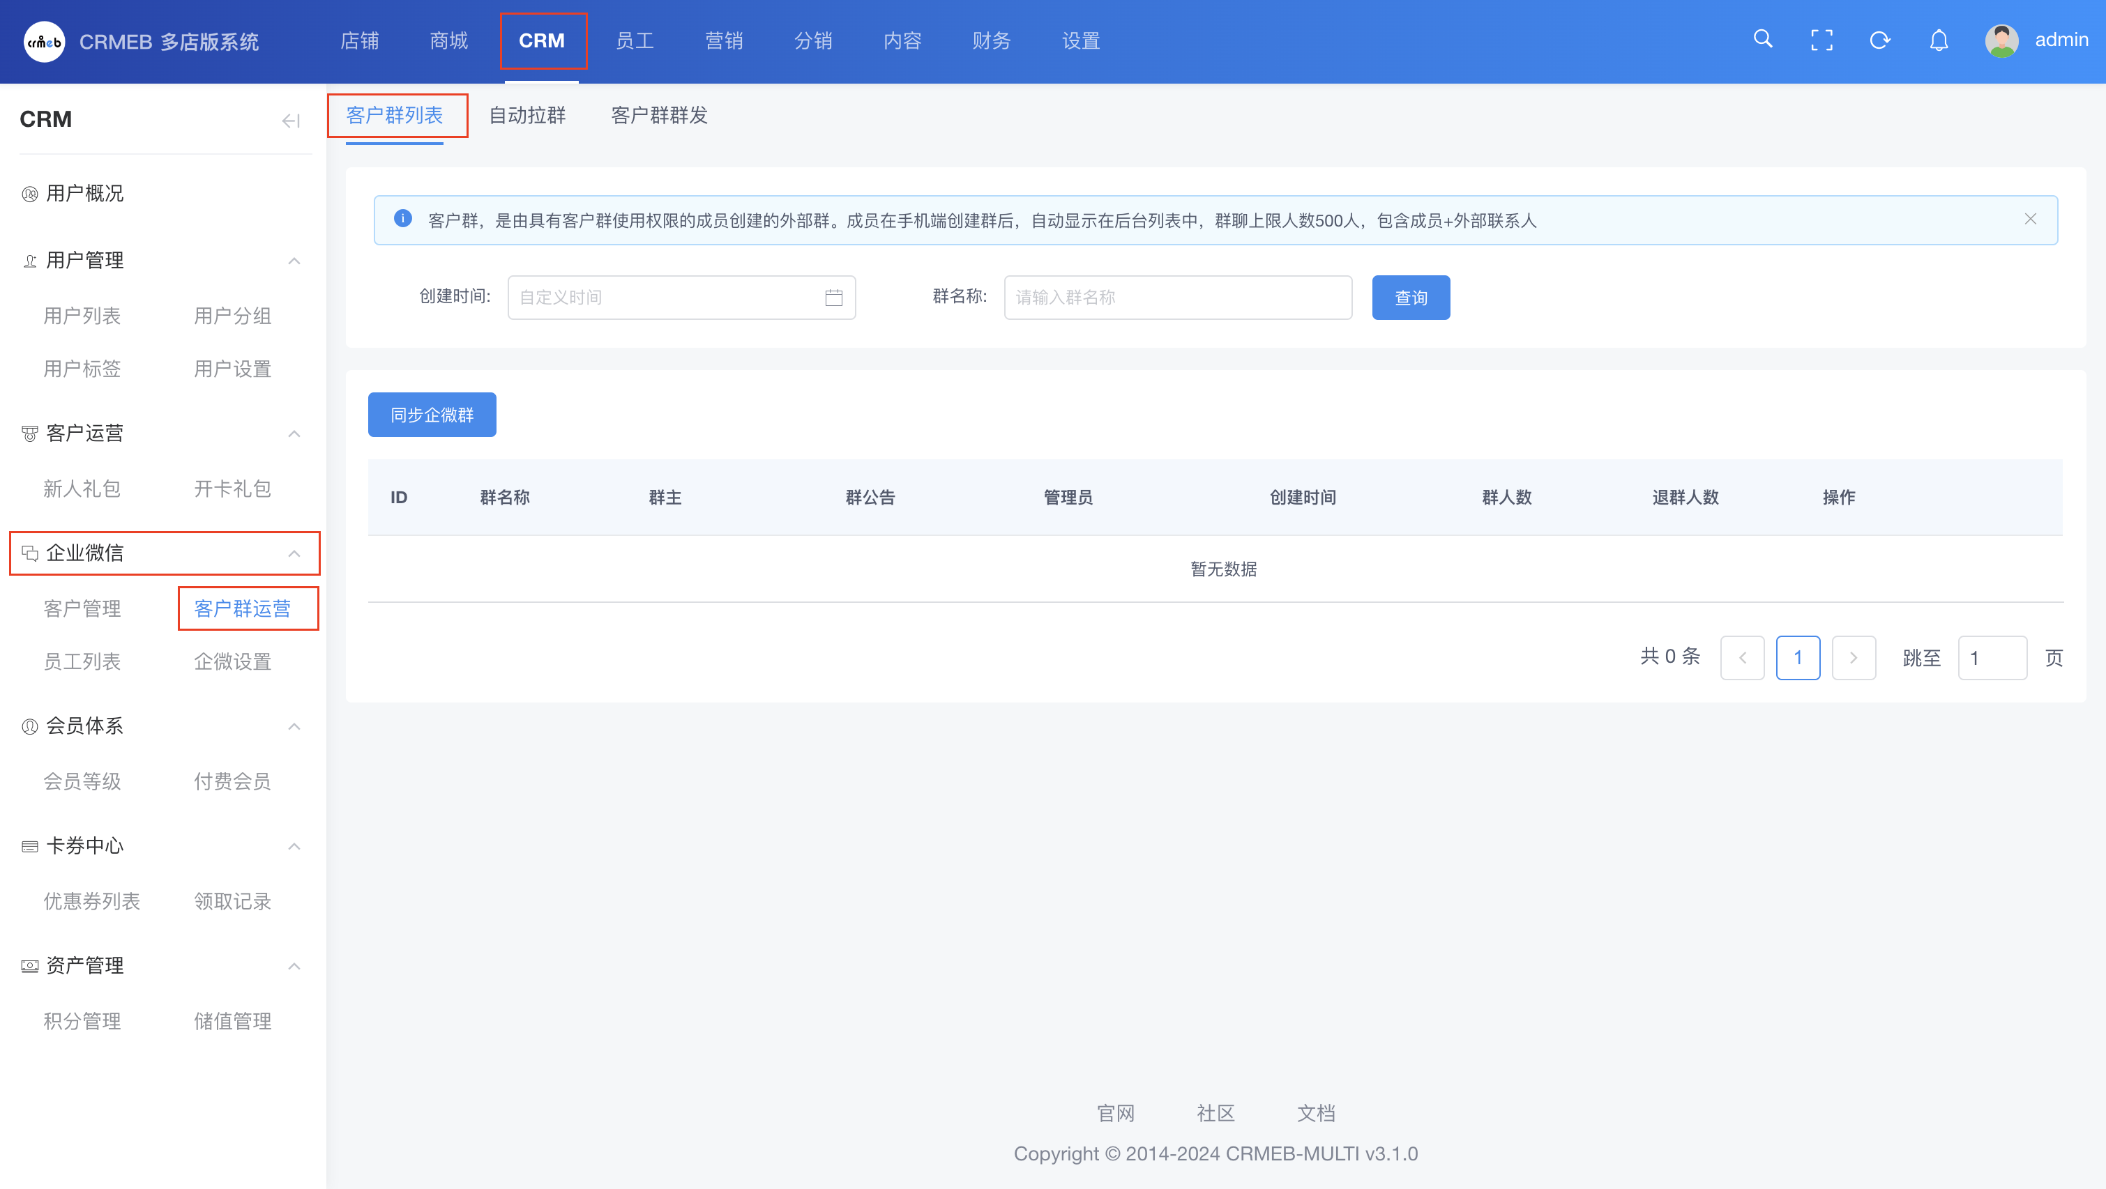Screen dimensions: 2106x1189
Task: Open 用户分组 in sidebar
Action: coord(232,316)
